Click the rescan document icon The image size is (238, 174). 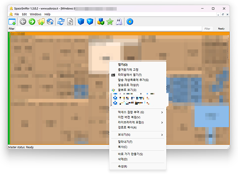(x=70, y=22)
